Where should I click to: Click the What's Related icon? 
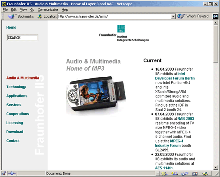click(180, 16)
